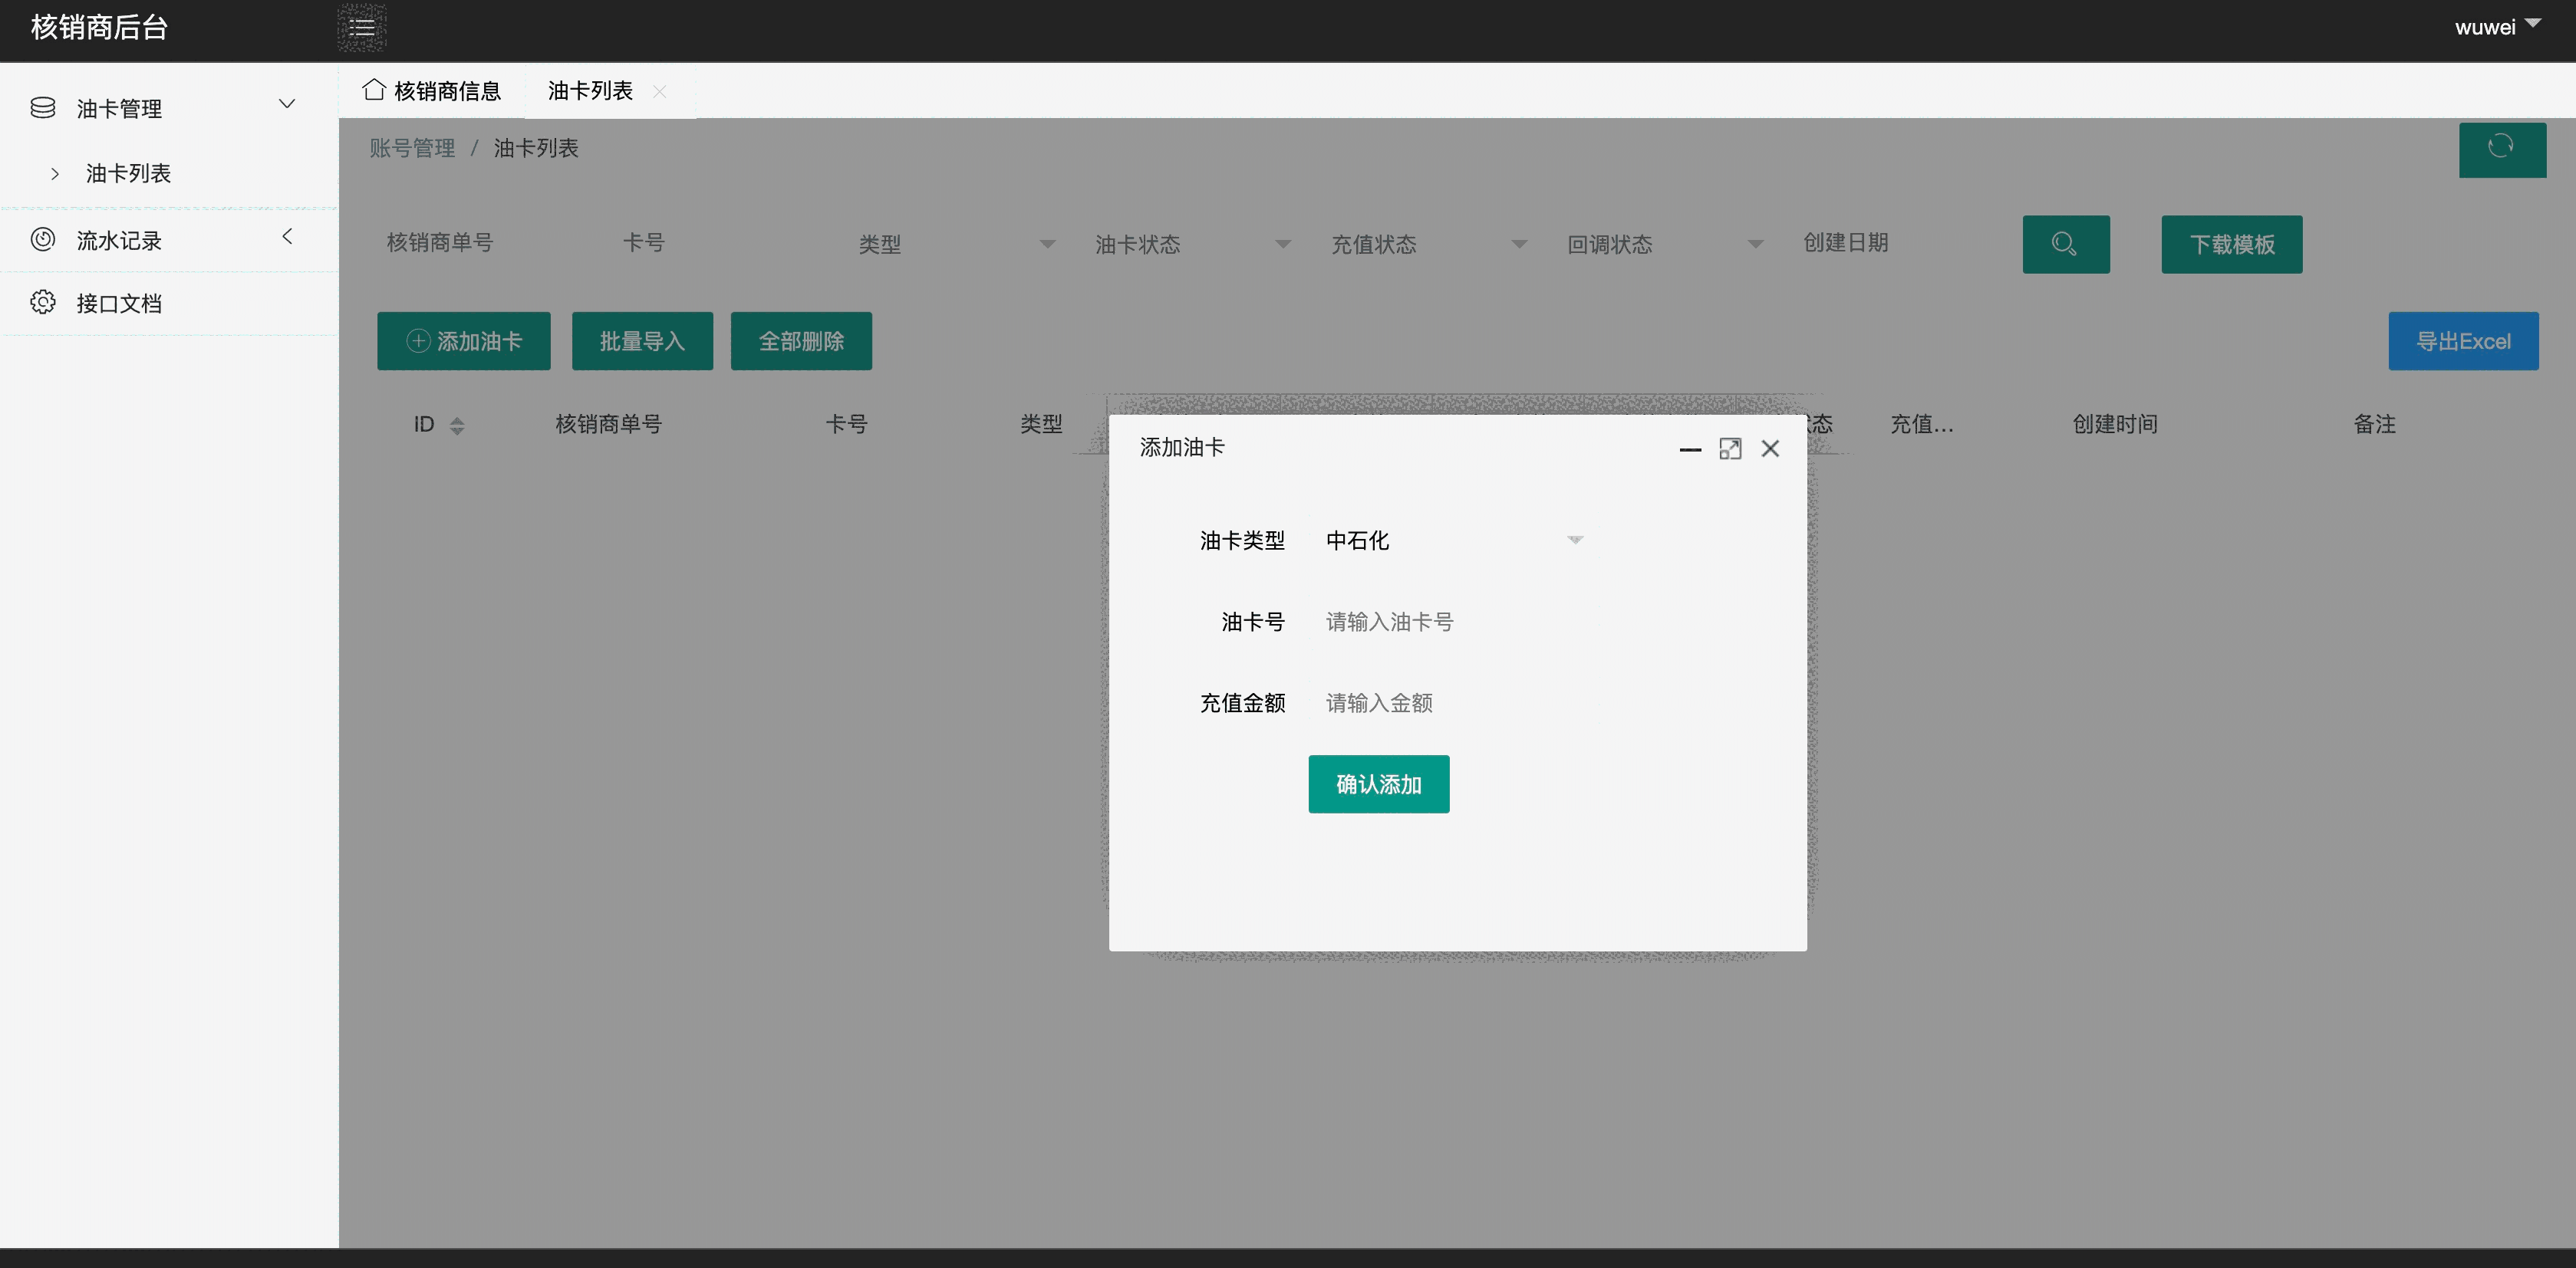Click the 导出Excel button
This screenshot has height=1268, width=2576.
point(2462,340)
